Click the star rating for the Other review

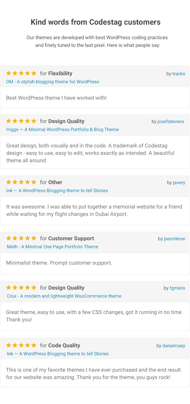click(x=21, y=182)
